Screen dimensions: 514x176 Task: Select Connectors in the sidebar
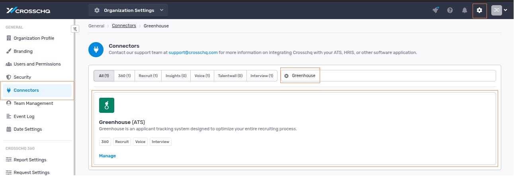[37, 90]
